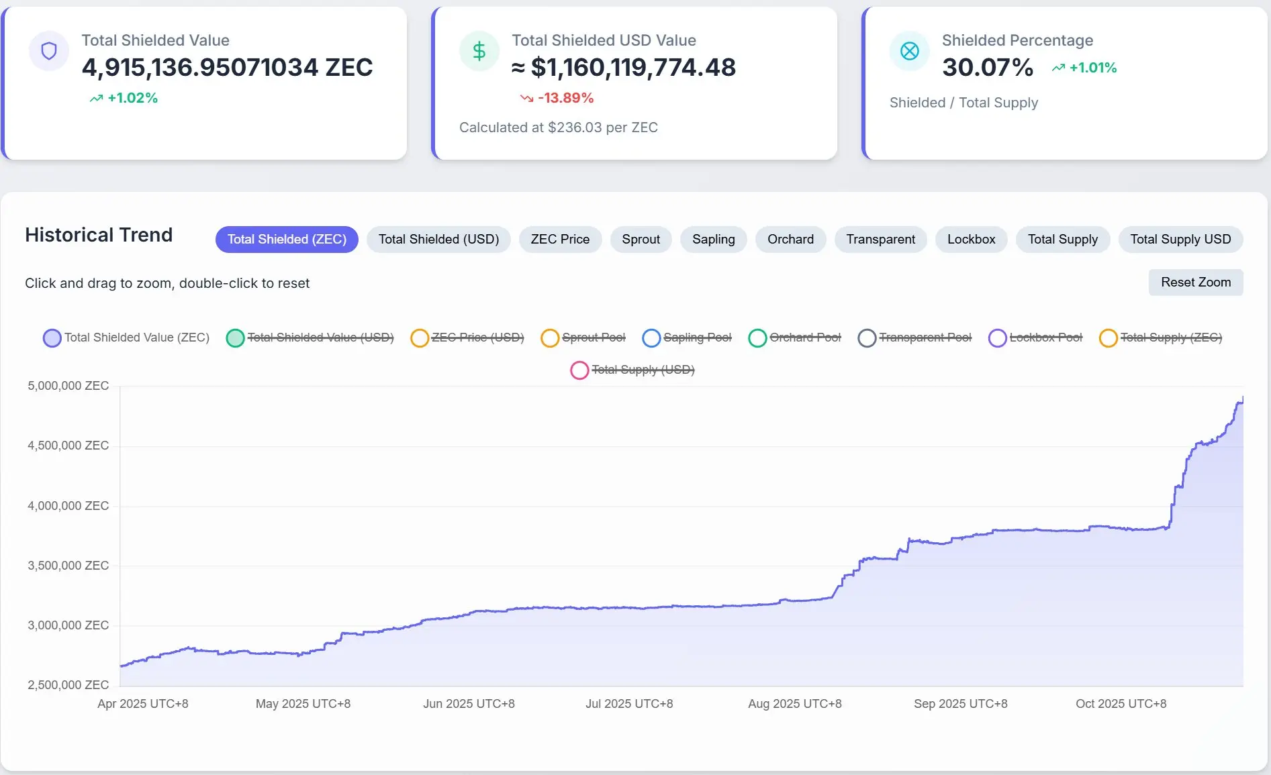Click the Apr 2025 UTC+8 axis label
The height and width of the screenshot is (775, 1271).
click(x=143, y=704)
